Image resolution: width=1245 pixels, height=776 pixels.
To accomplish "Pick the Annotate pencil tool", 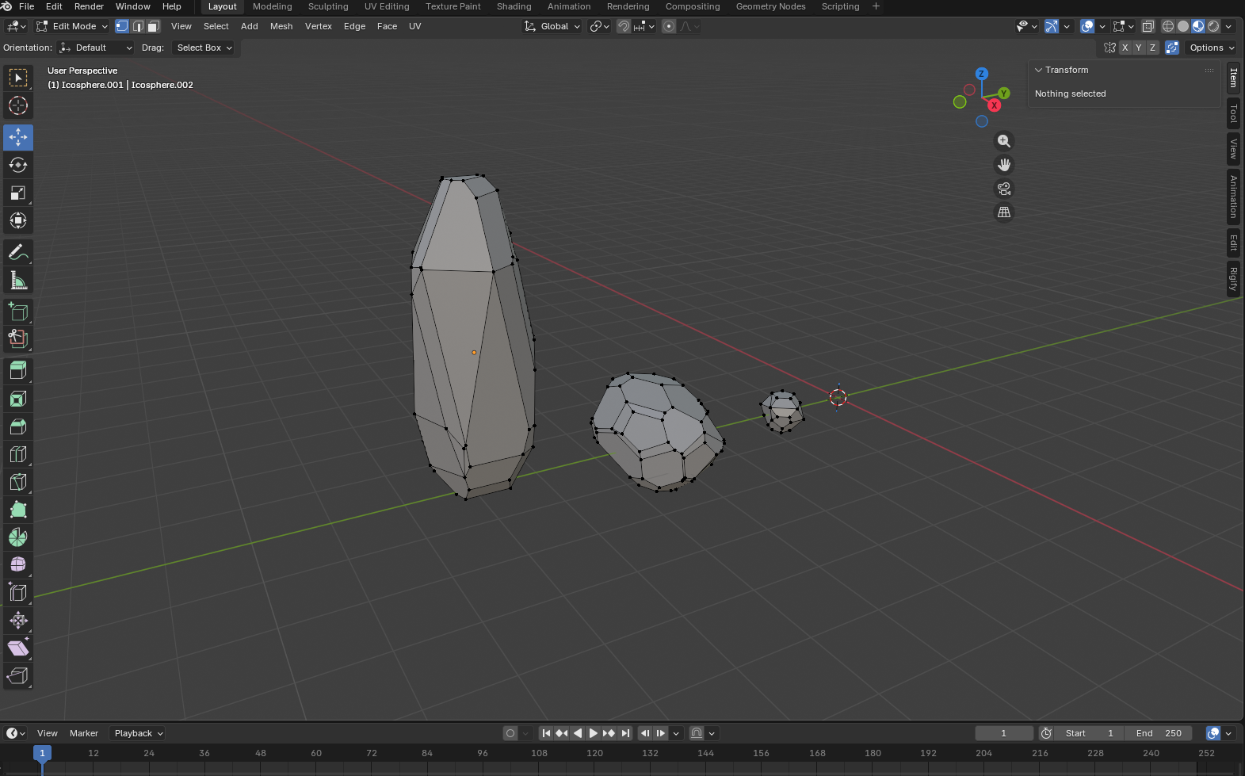I will coord(18,253).
